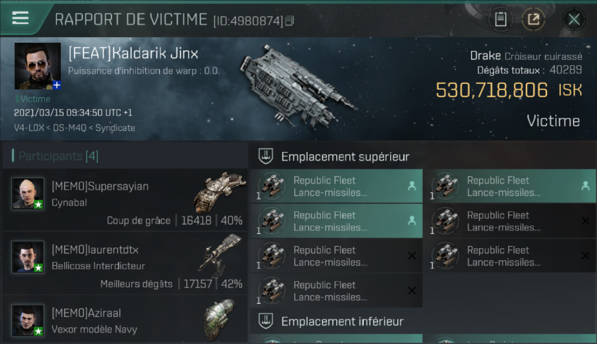
Task: Open the clipboard report icon
Action: coord(501,19)
